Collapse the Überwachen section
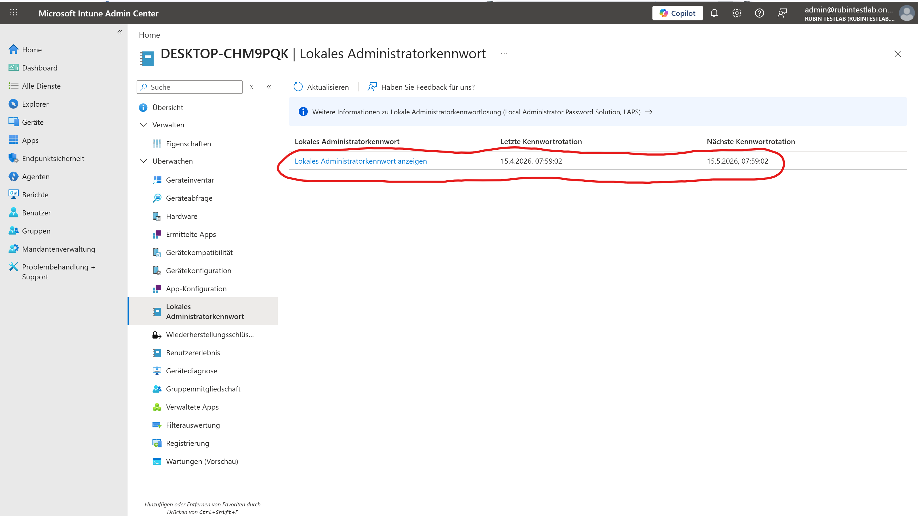918x516 pixels. (143, 161)
